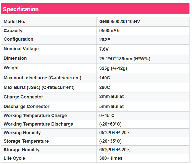Viewport: 192px width, 164px height.
Task: Click the (-20~60°C) discharge temperature value
Action: pos(110,124)
